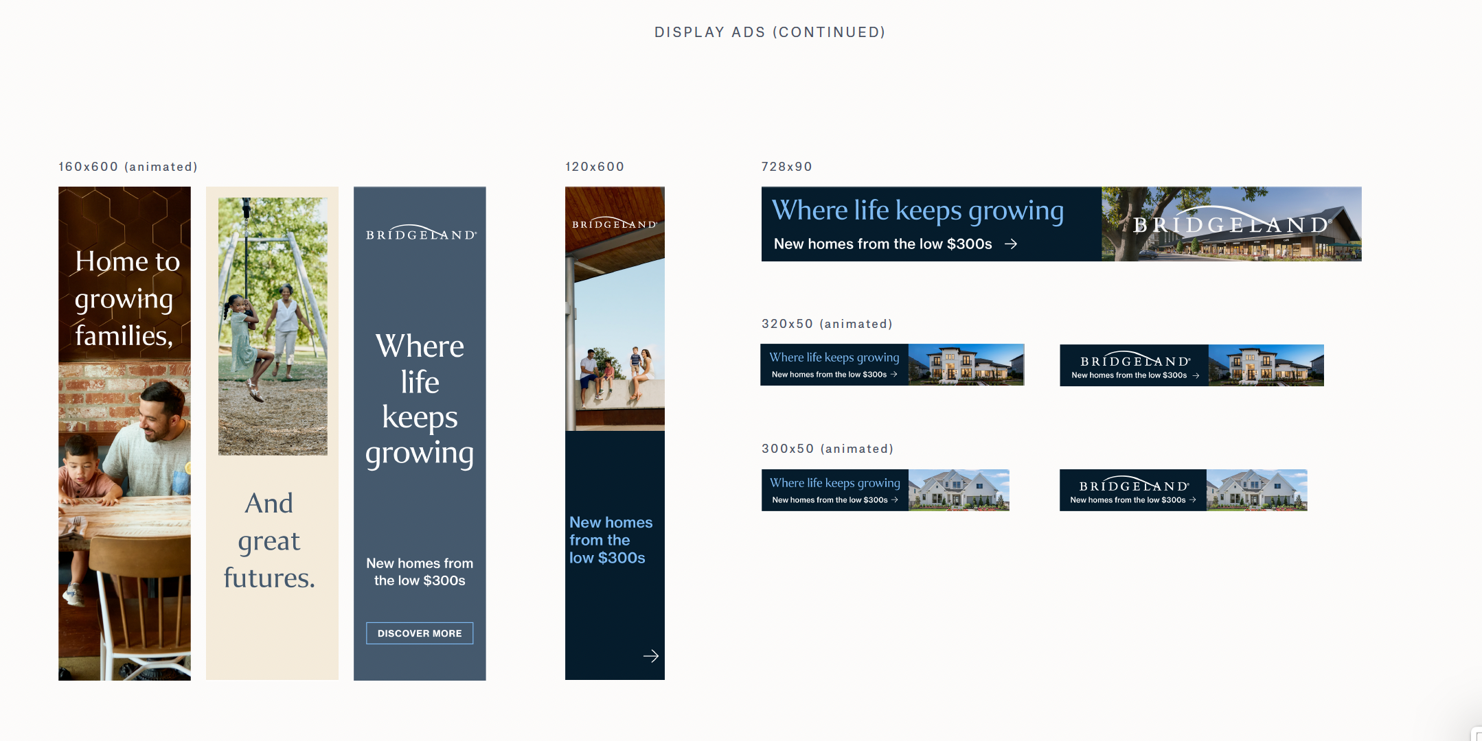The width and height of the screenshot is (1482, 741).
Task: Click Bridgeland logo in 320x50 second banner
Action: coord(1135,360)
